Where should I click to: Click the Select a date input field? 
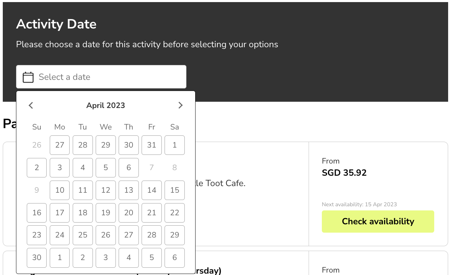point(101,77)
